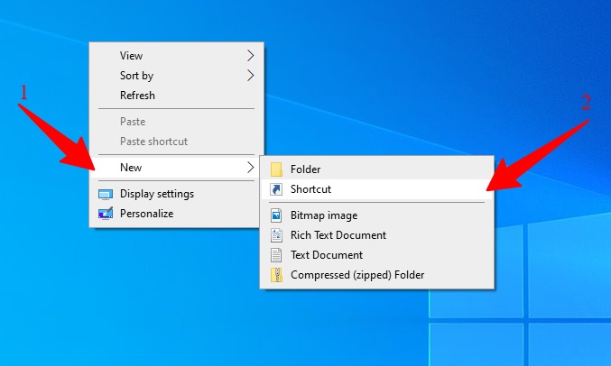
Task: Choose Refresh in the context menu
Action: click(177, 96)
